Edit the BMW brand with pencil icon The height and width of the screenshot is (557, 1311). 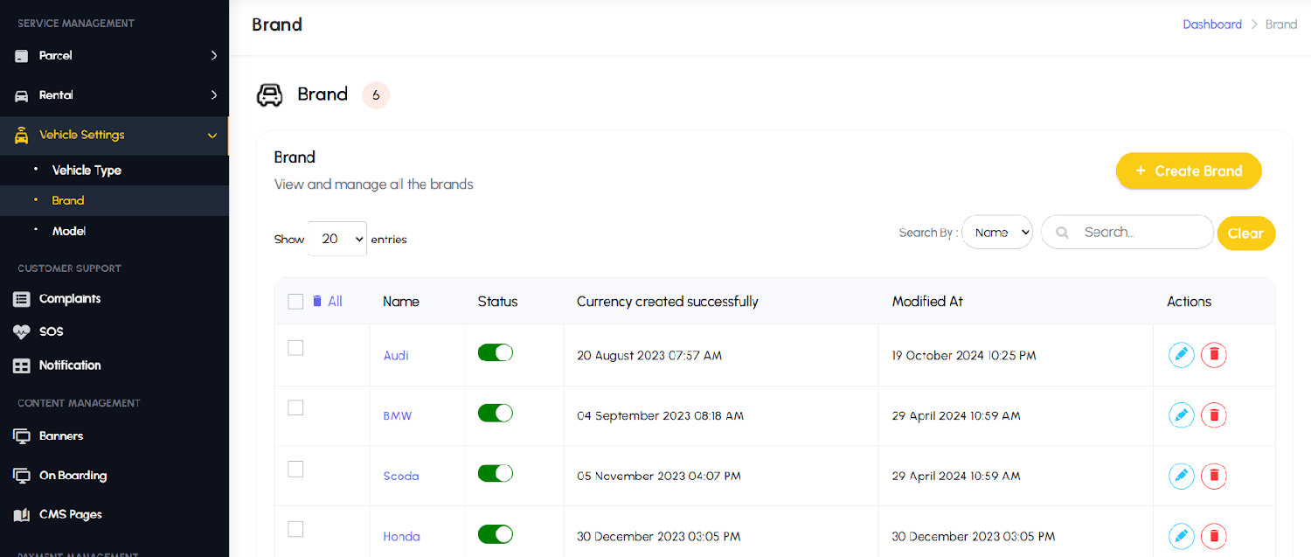coord(1181,415)
